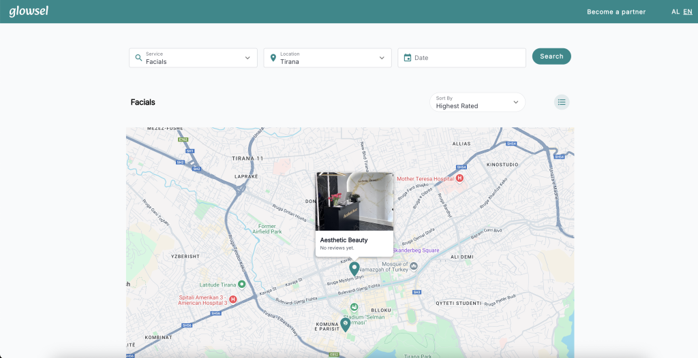
Task: Click the Location pin icon
Action: [273, 58]
